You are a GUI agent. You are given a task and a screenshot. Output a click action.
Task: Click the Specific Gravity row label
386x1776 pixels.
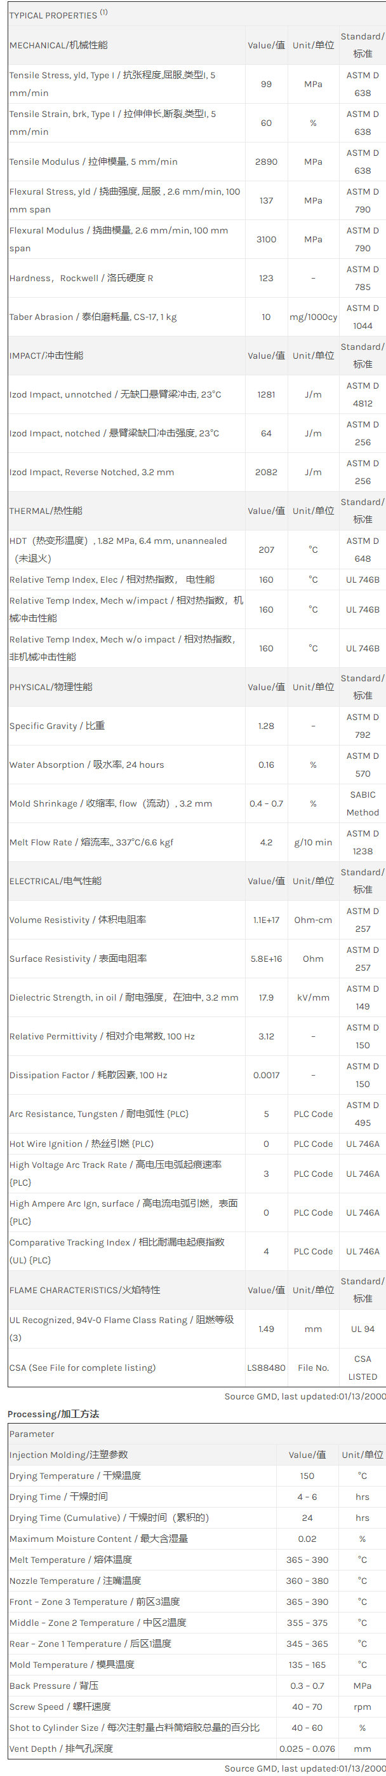pos(57,726)
